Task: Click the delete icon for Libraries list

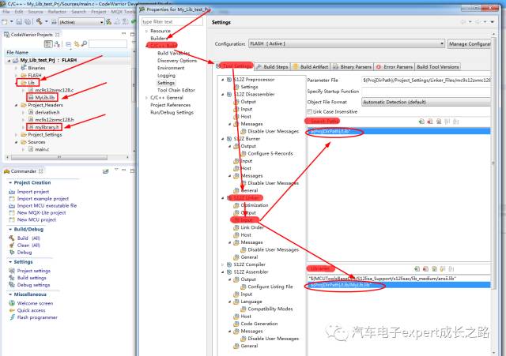Action: [x=425, y=268]
